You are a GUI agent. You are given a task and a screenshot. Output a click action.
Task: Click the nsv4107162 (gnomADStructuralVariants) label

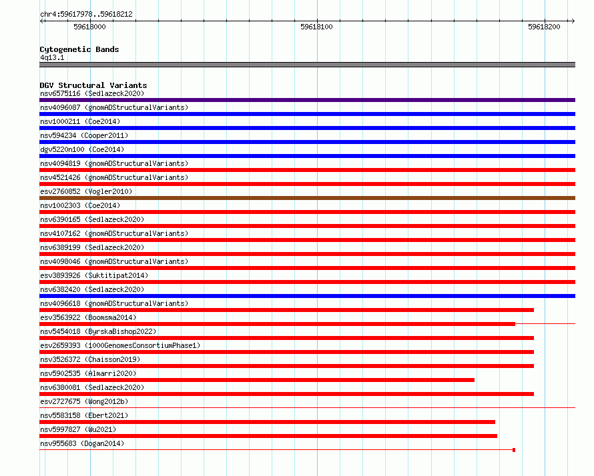(x=114, y=233)
